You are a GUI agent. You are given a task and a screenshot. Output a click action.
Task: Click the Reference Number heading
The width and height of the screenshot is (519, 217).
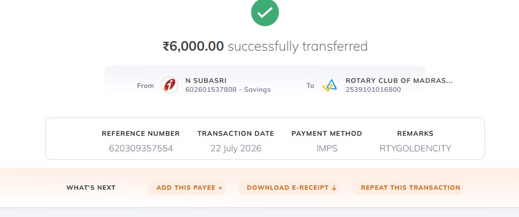pos(141,134)
